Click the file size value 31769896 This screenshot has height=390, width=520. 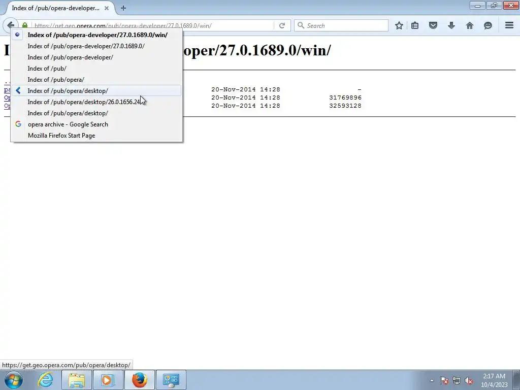(345, 97)
